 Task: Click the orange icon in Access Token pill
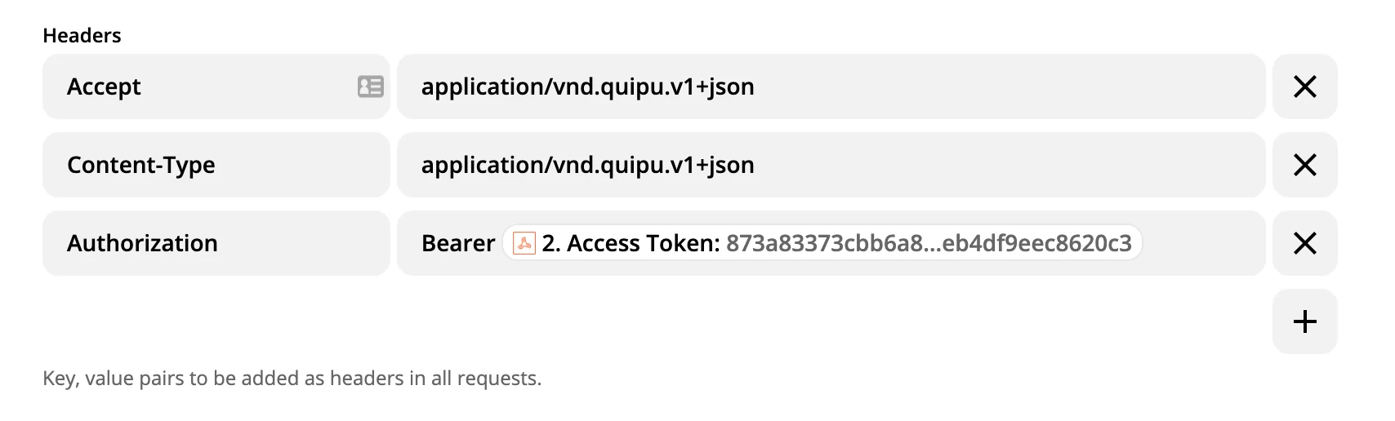(x=524, y=243)
